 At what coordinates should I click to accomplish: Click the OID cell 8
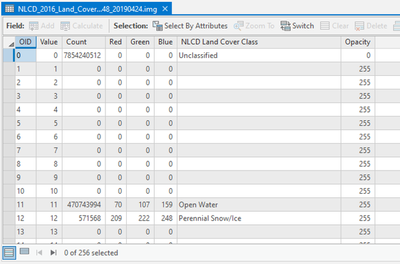26,164
